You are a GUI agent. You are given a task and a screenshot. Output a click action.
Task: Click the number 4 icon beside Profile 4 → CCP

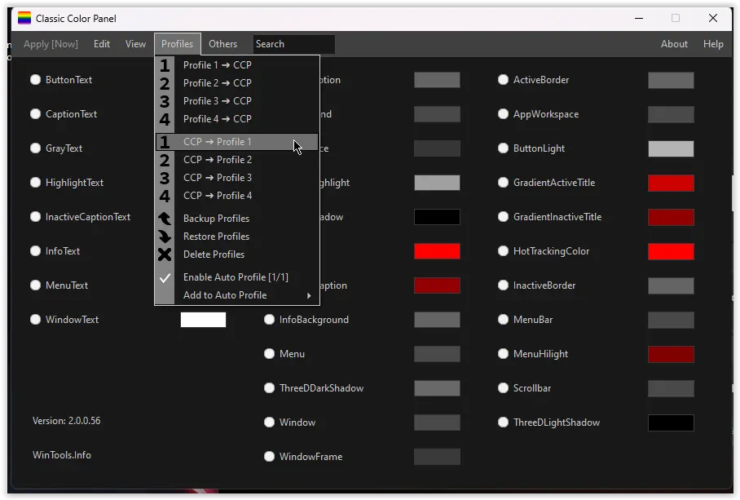(x=165, y=119)
